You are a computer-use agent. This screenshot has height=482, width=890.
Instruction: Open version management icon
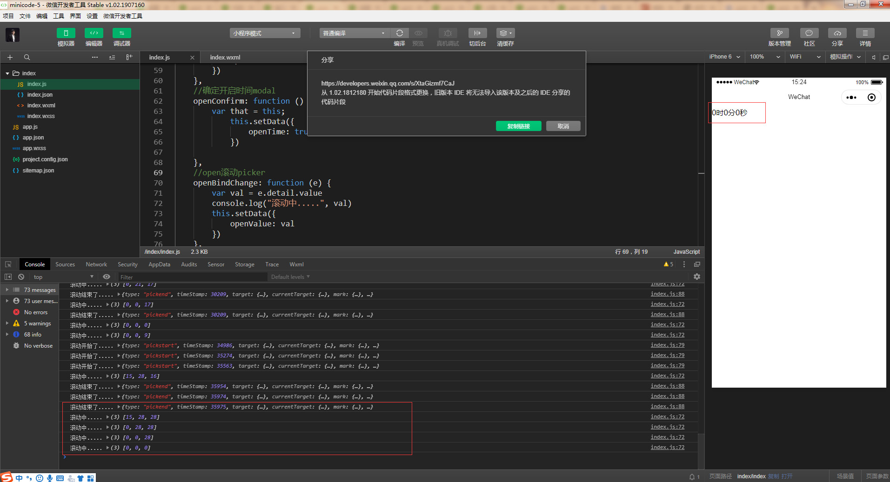click(x=779, y=33)
